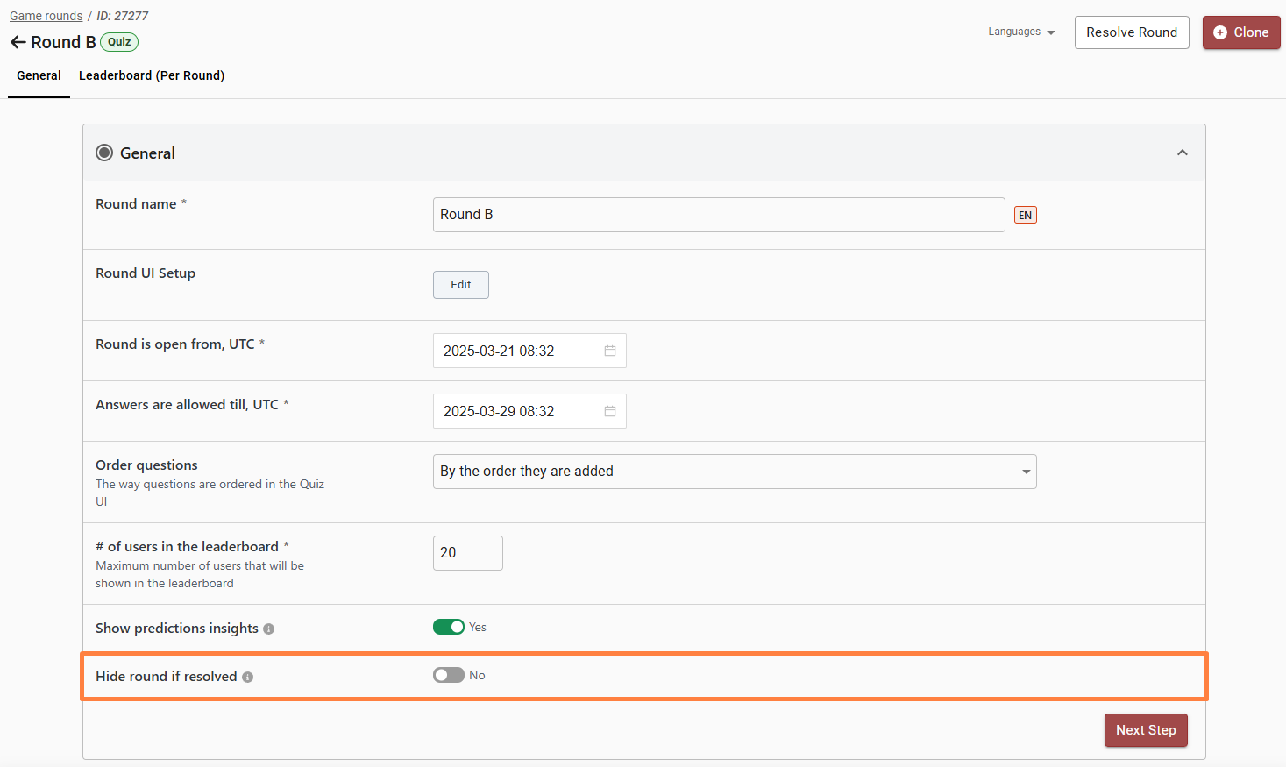
Task: Click the General section radio circle icon
Action: (x=104, y=153)
